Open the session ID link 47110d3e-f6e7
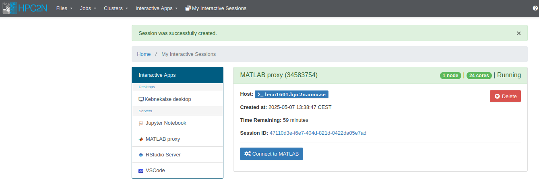Viewport: 539px width, 189px height. coord(318,133)
